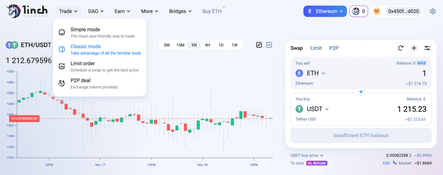
Task: Open the swap settings sliders icon
Action: click(427, 48)
